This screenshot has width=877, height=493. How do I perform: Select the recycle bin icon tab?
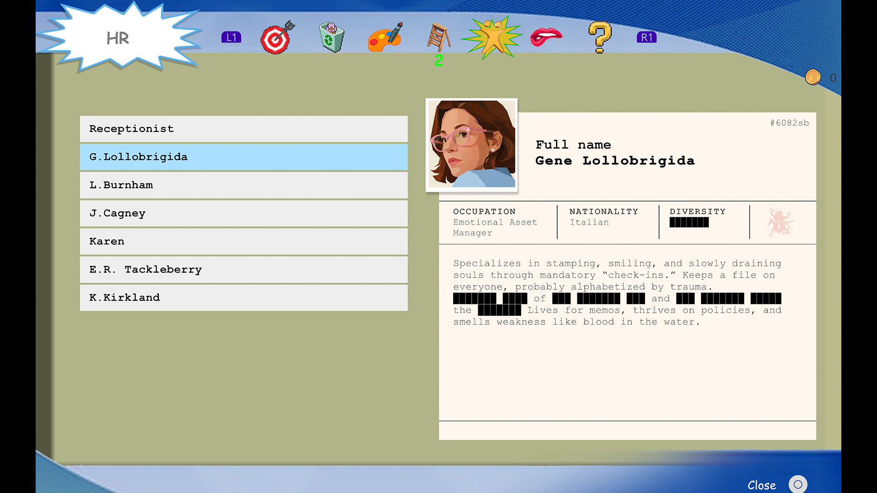coord(331,38)
